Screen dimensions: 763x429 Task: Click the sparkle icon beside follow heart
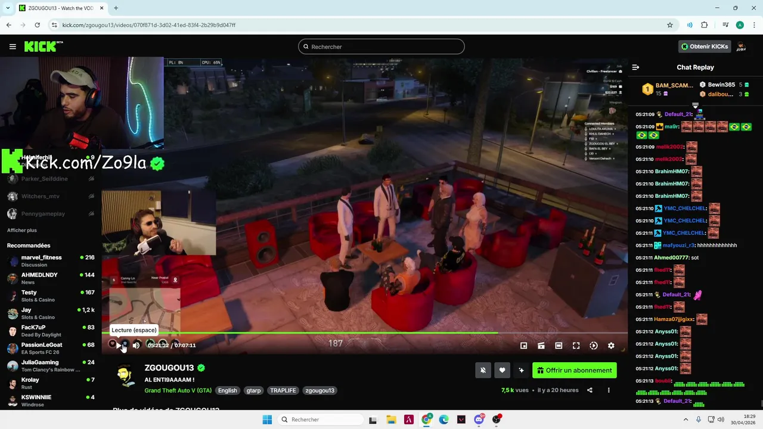pyautogui.click(x=521, y=370)
